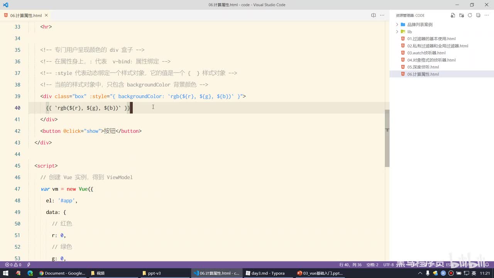Open 05.深度侦听.html file
This screenshot has height=278, width=494.
coord(423,67)
